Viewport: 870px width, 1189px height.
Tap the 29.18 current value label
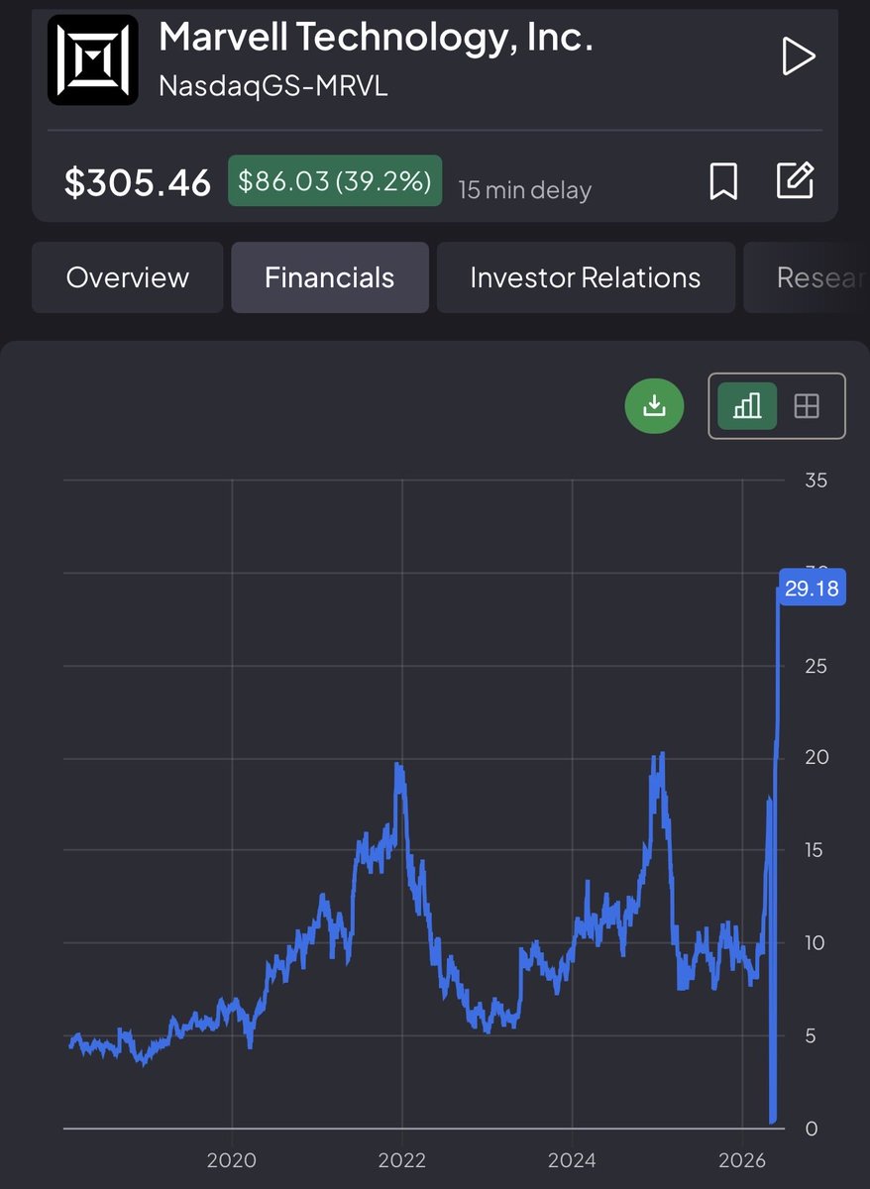click(x=812, y=589)
